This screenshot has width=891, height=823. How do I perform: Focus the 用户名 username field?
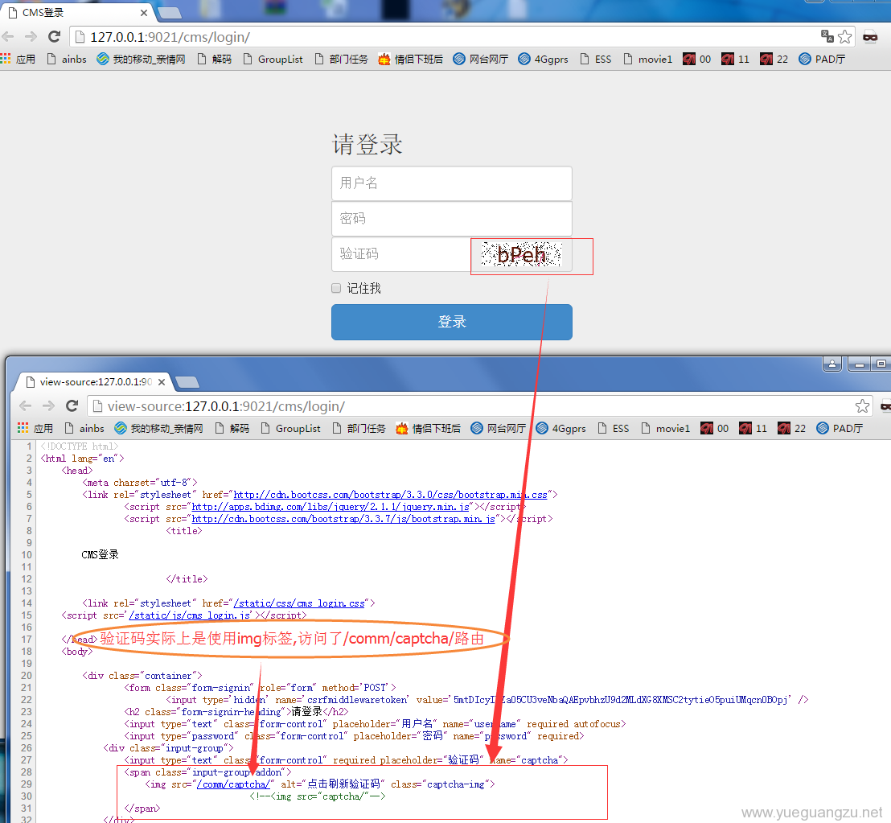pos(452,183)
